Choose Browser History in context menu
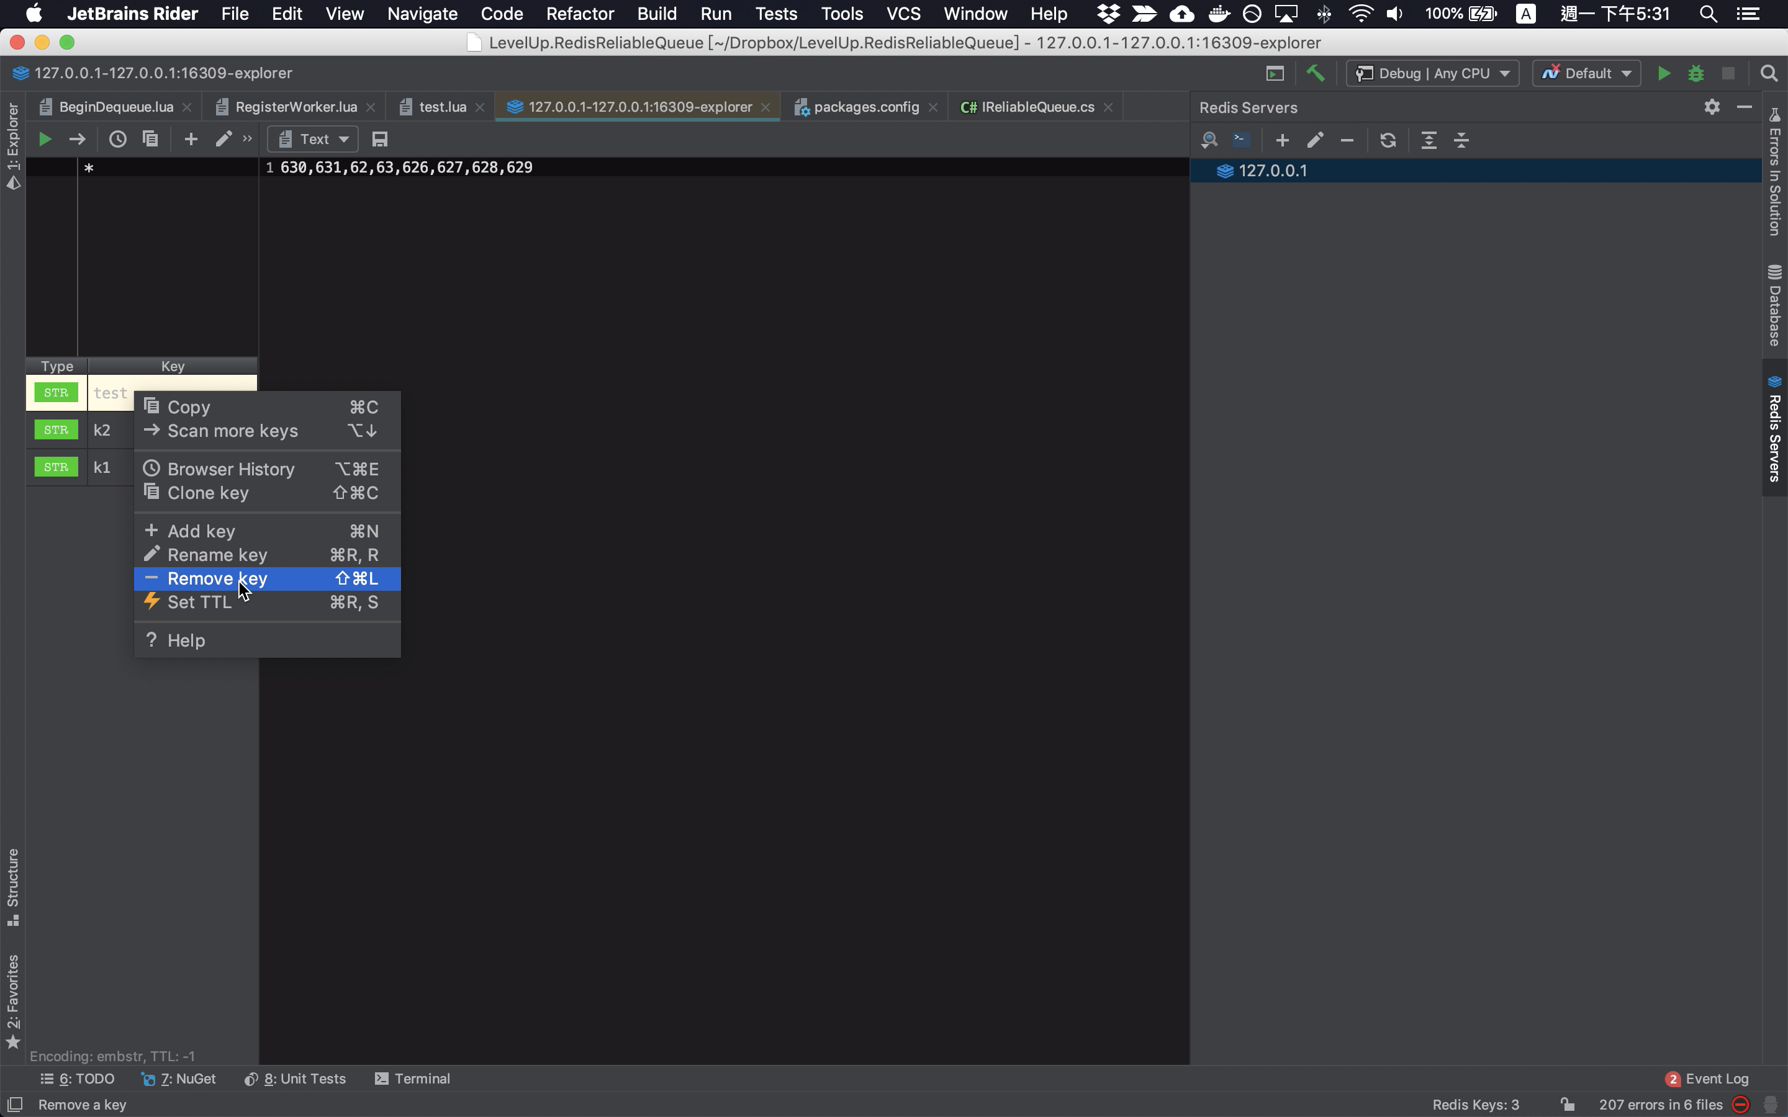The width and height of the screenshot is (1788, 1117). [267, 469]
